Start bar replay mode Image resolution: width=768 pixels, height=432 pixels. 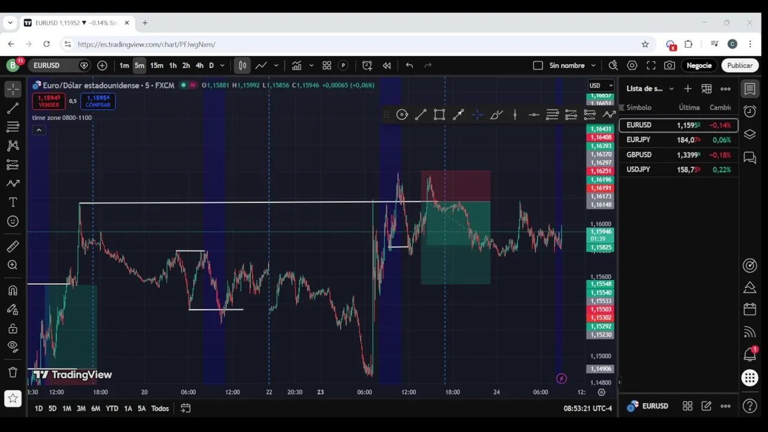[x=387, y=65]
